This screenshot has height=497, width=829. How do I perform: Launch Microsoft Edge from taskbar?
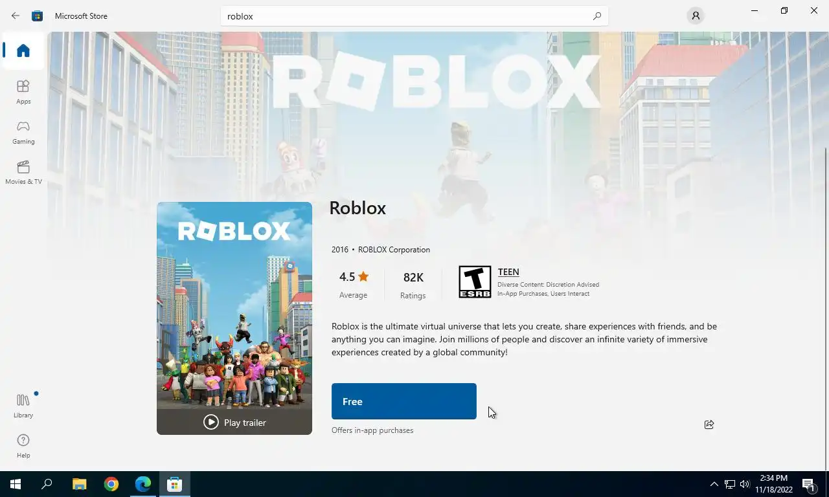coord(142,484)
